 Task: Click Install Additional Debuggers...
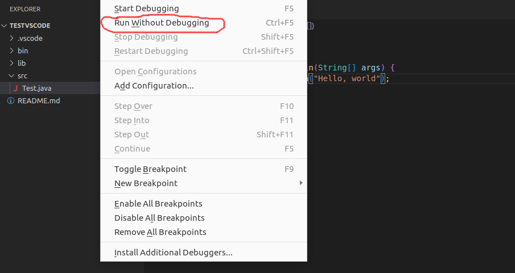pos(204,253)
